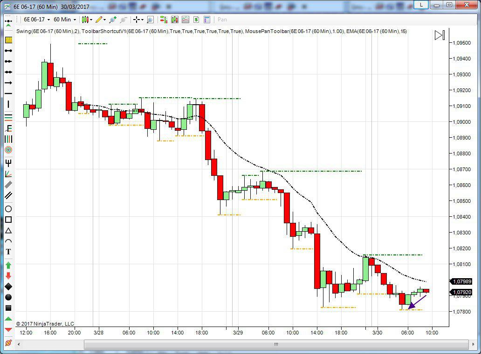Click the greyed Zoom out toolbar icon
Viewport: 481px width, 354px height.
click(124, 20)
